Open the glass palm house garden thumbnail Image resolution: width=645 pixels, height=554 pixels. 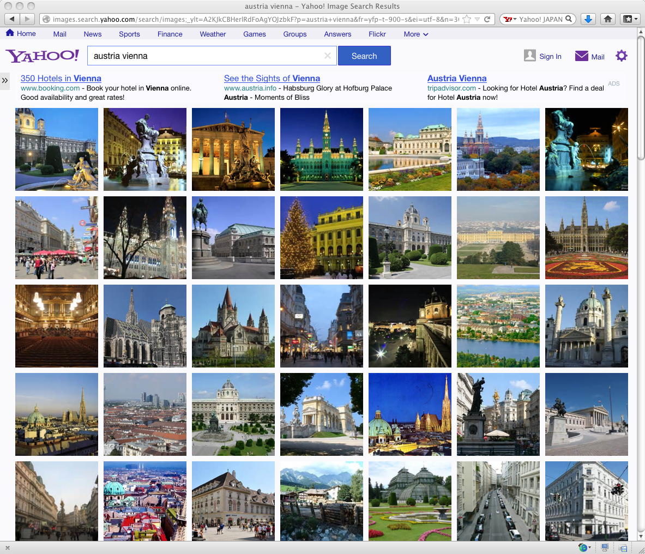point(409,501)
